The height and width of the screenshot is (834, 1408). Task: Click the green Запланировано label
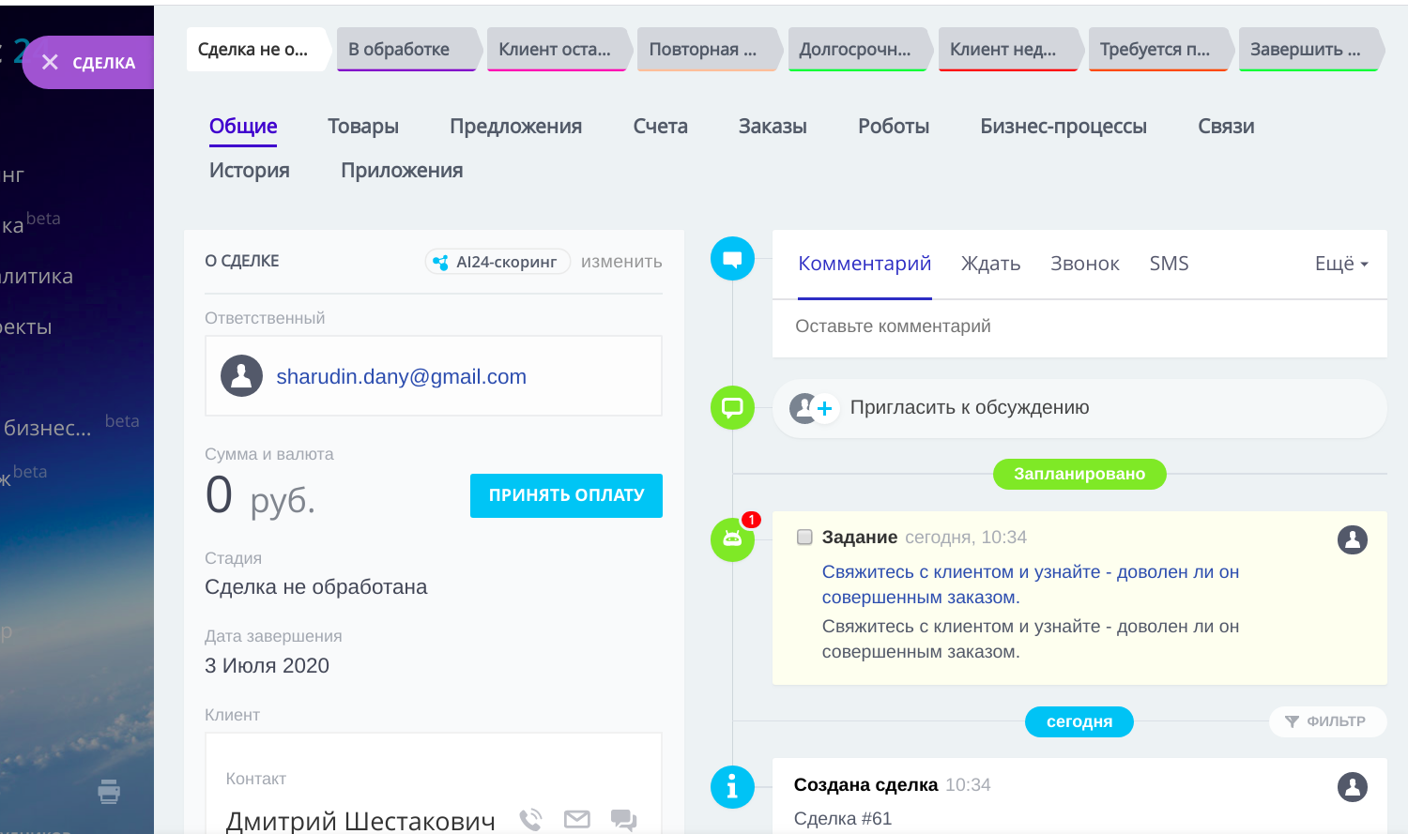click(1079, 474)
